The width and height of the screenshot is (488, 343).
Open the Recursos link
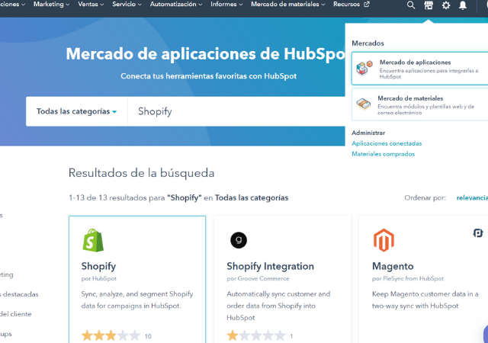click(351, 5)
